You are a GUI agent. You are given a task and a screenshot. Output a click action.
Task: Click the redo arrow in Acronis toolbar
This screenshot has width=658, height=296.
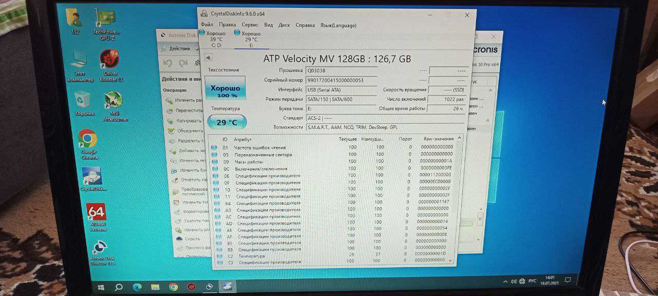pos(183,63)
